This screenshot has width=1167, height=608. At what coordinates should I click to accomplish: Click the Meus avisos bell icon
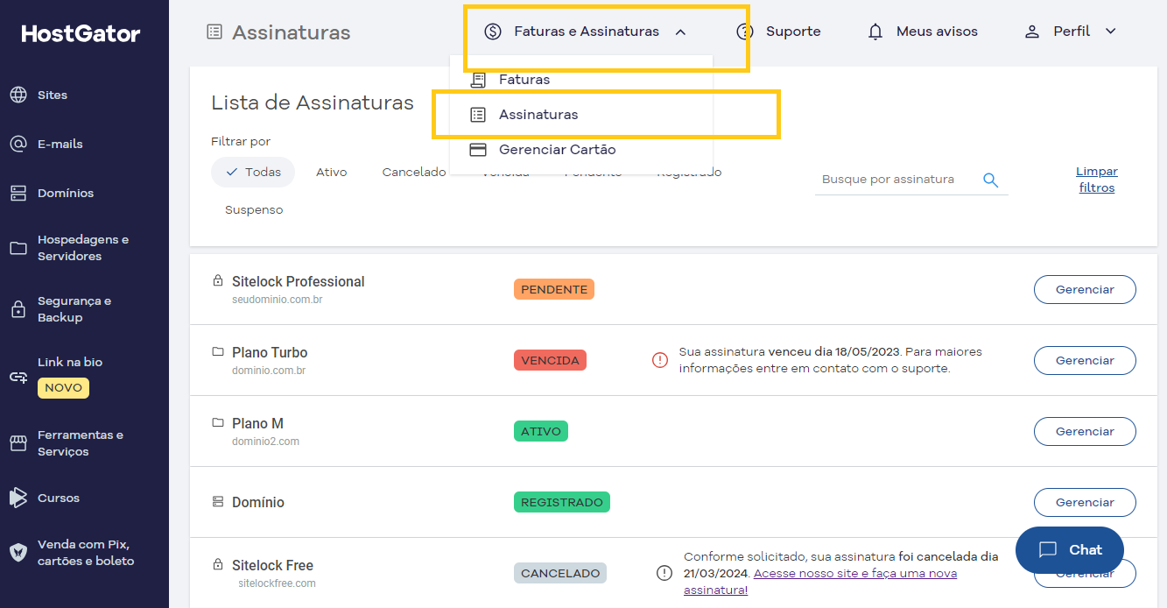coord(875,32)
